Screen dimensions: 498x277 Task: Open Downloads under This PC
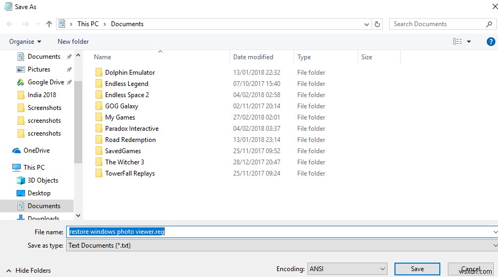pyautogui.click(x=43, y=218)
